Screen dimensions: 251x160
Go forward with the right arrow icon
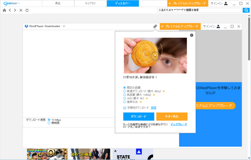pyautogui.click(x=15, y=10)
